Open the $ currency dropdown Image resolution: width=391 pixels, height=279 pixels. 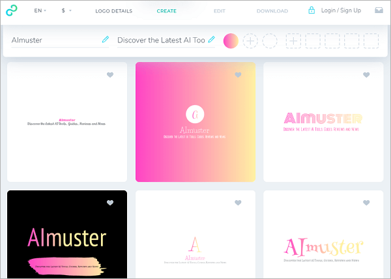[x=66, y=10]
